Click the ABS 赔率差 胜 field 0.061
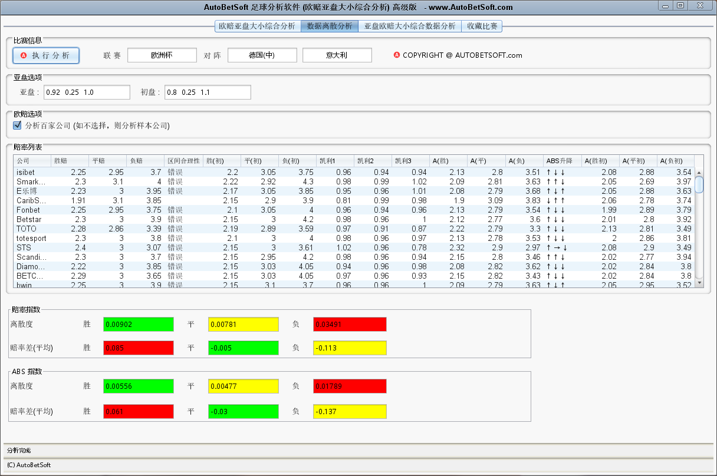 pyautogui.click(x=139, y=411)
